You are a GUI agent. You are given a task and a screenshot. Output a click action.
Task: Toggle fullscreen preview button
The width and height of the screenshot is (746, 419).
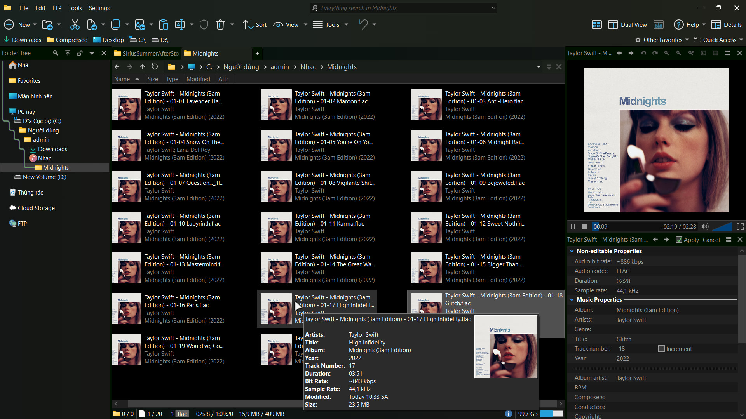click(740, 226)
